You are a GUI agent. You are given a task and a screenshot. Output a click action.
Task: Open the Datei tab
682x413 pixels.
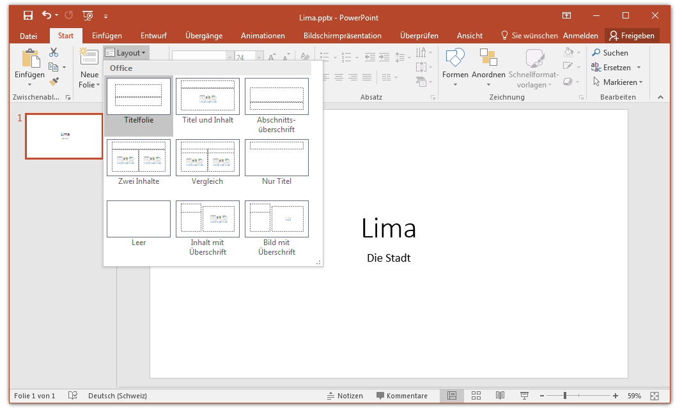[28, 36]
